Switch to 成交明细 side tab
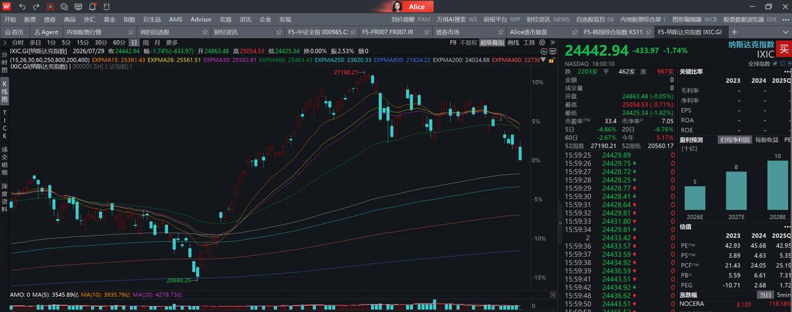The image size is (792, 312). pyautogui.click(x=4, y=161)
